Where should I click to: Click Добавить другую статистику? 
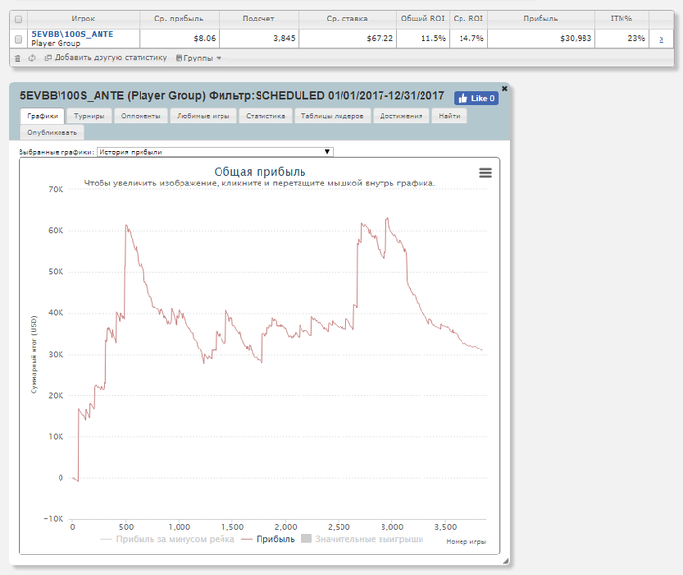click(105, 57)
